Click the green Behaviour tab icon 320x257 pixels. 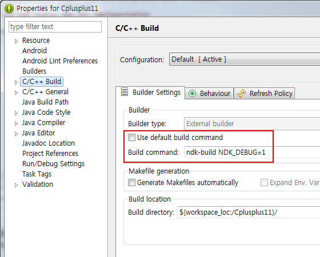192,94
